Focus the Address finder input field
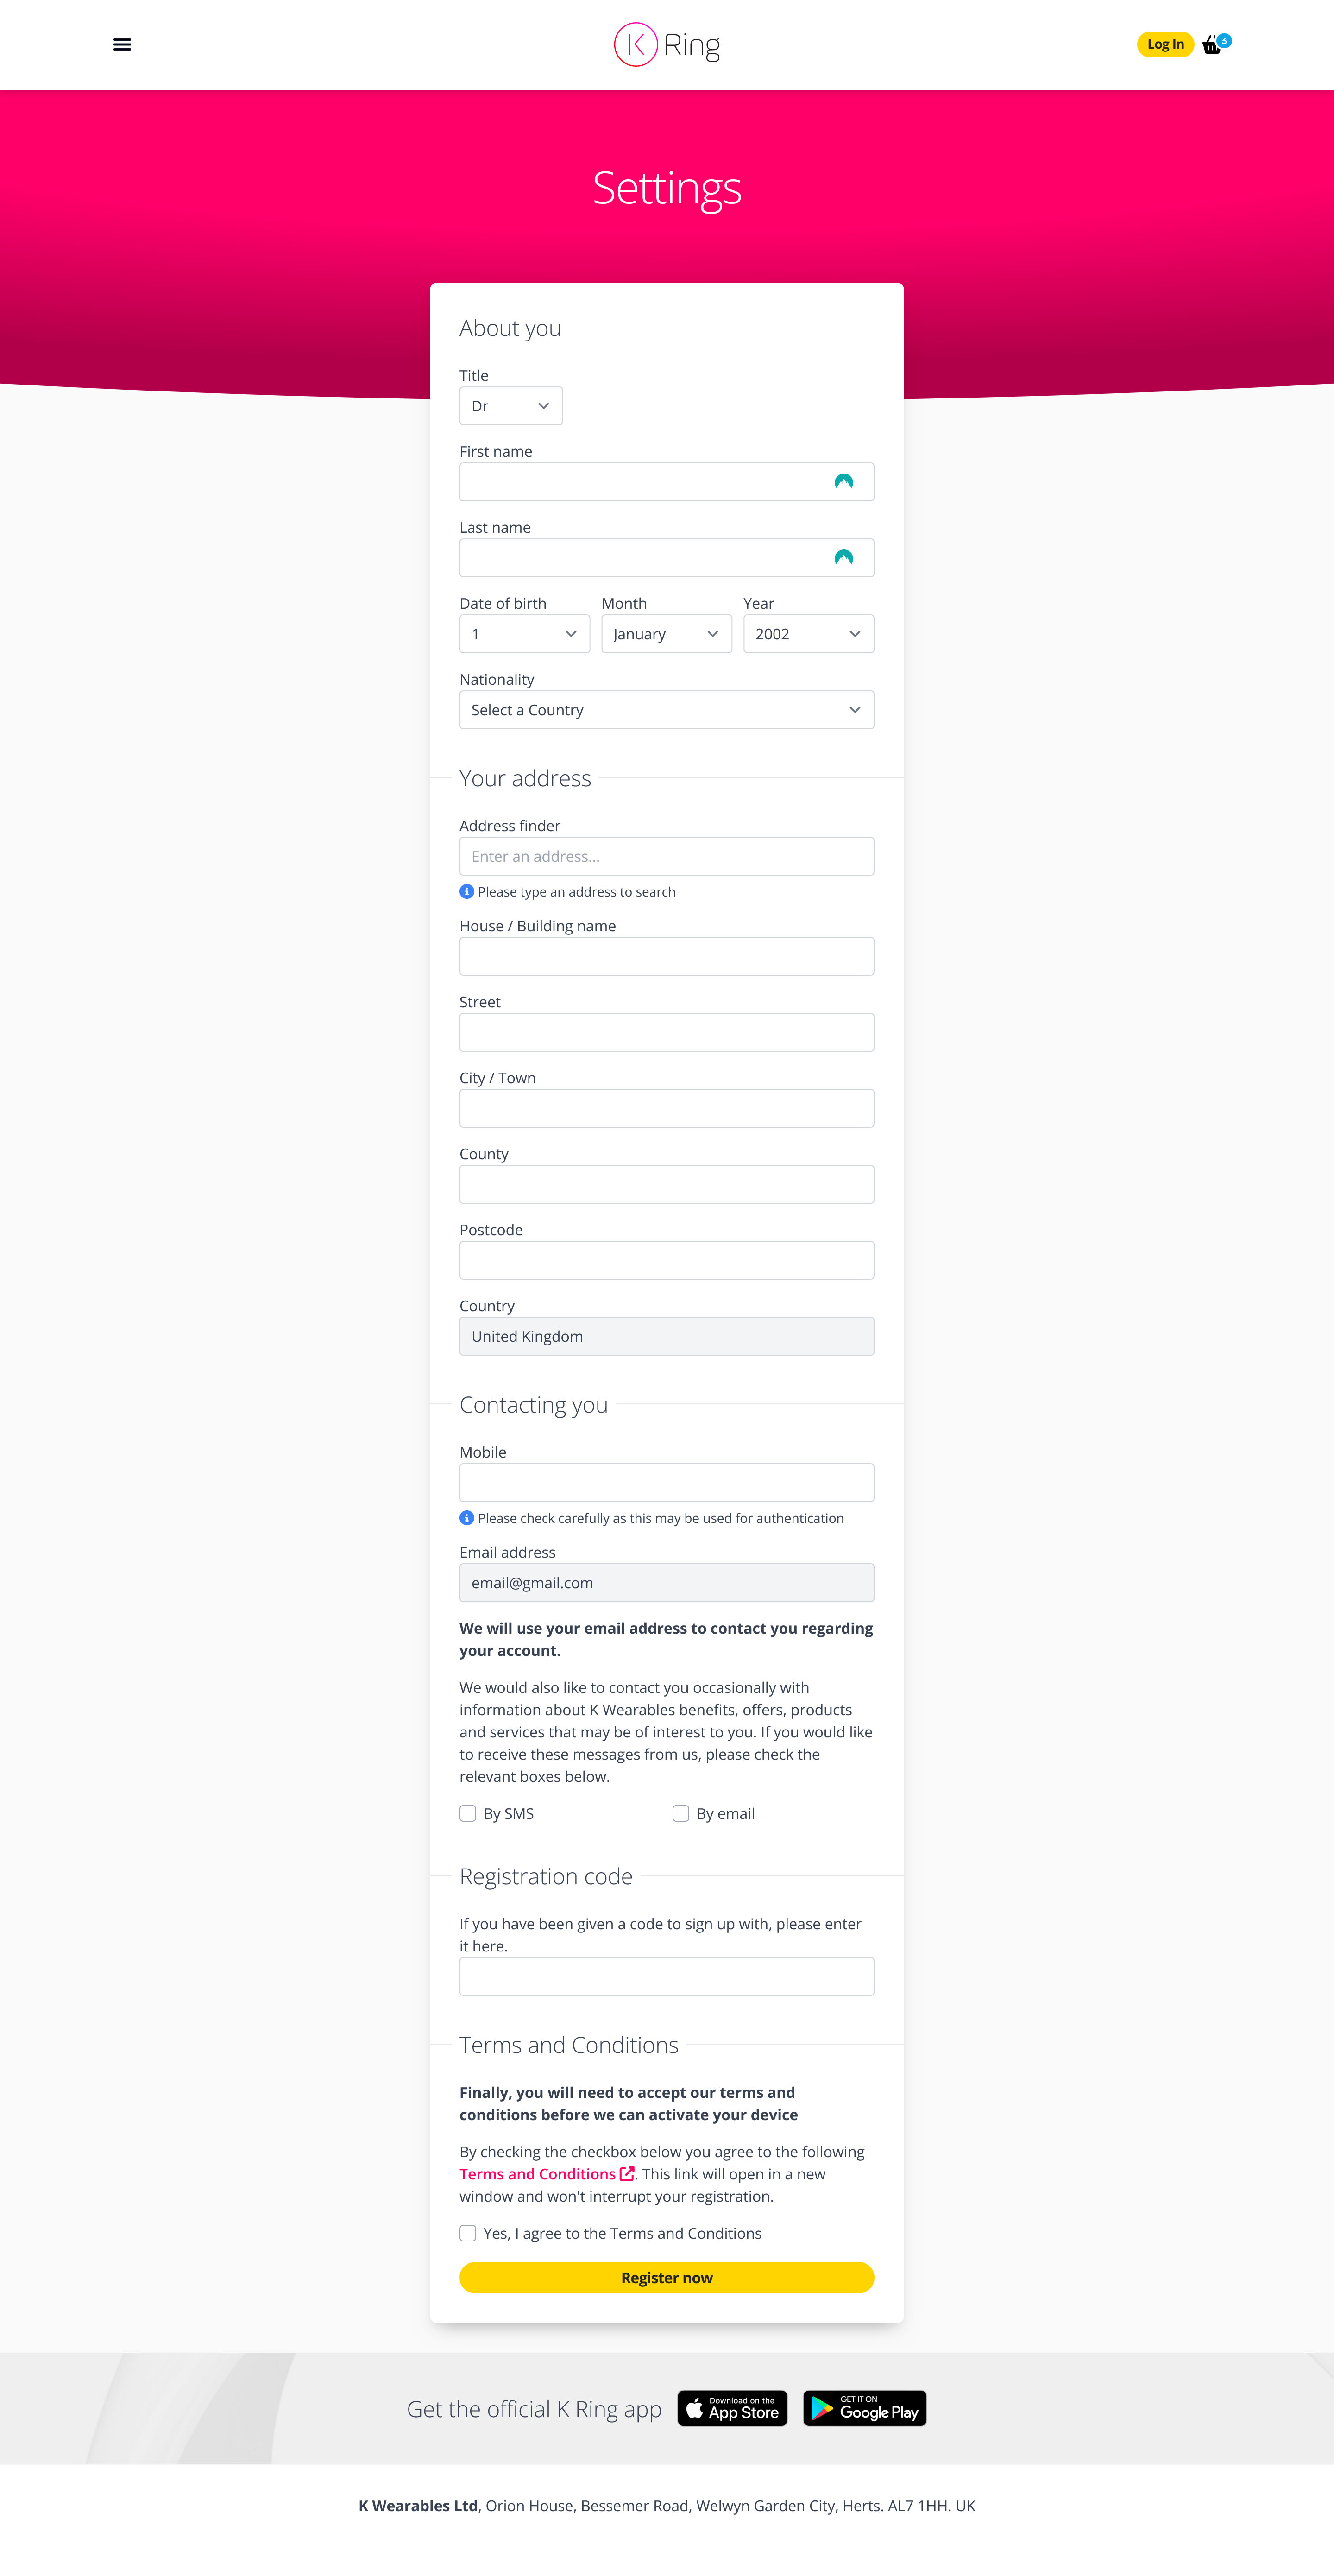Viewport: 1334px width, 2576px height. pos(666,856)
